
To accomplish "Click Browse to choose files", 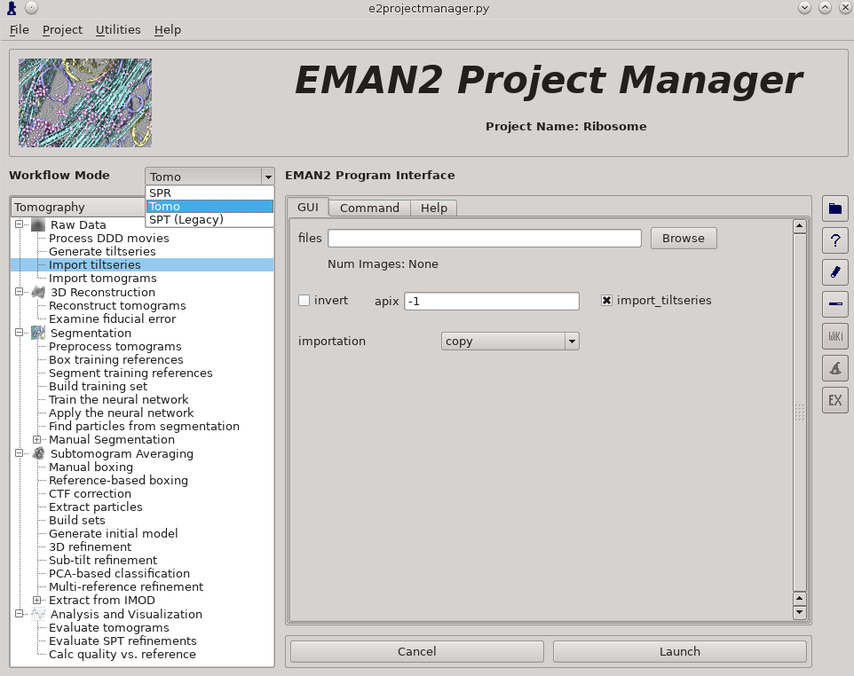I will (683, 238).
